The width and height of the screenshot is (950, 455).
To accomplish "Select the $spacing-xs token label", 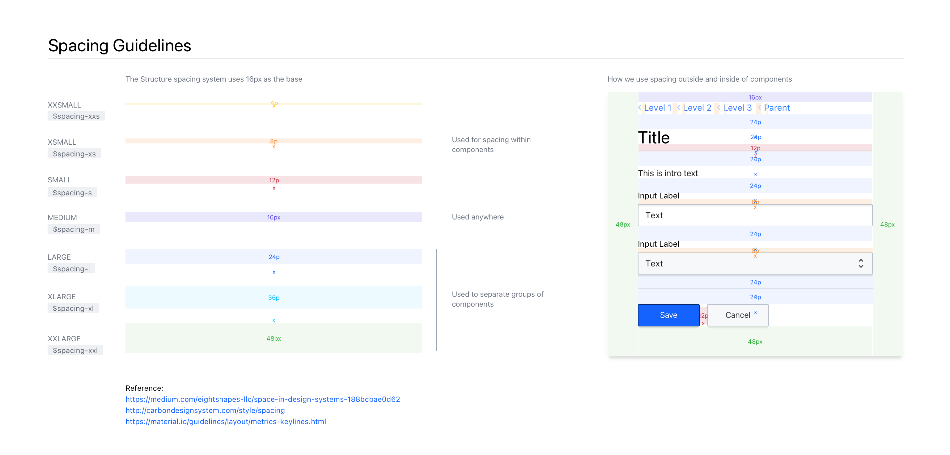I will (x=74, y=153).
